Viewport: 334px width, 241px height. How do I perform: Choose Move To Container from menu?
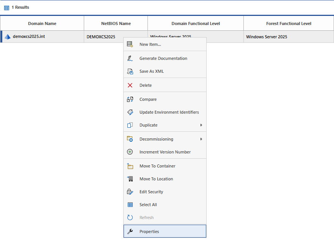coord(157,166)
